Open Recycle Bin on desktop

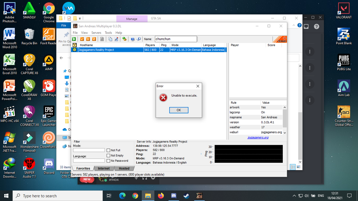pos(29,37)
